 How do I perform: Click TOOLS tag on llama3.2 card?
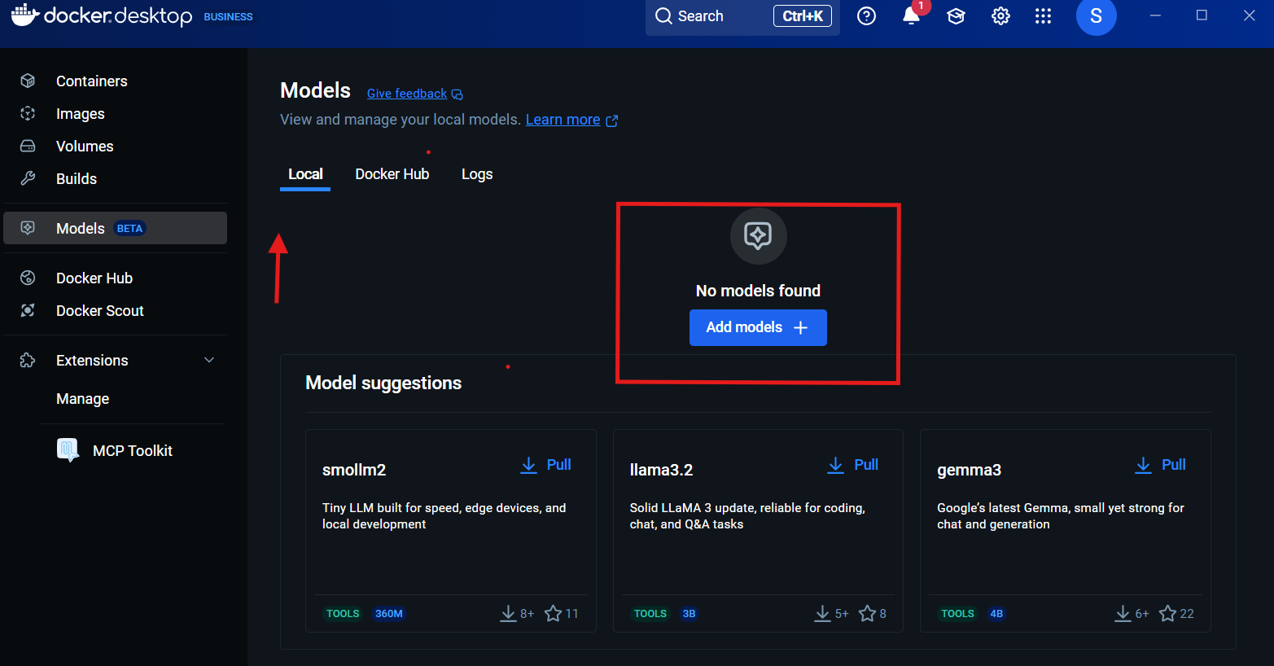pos(650,614)
